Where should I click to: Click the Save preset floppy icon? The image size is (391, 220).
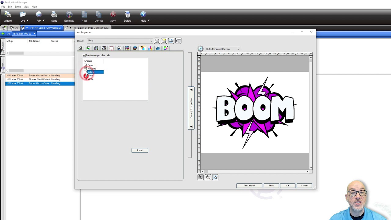157,41
